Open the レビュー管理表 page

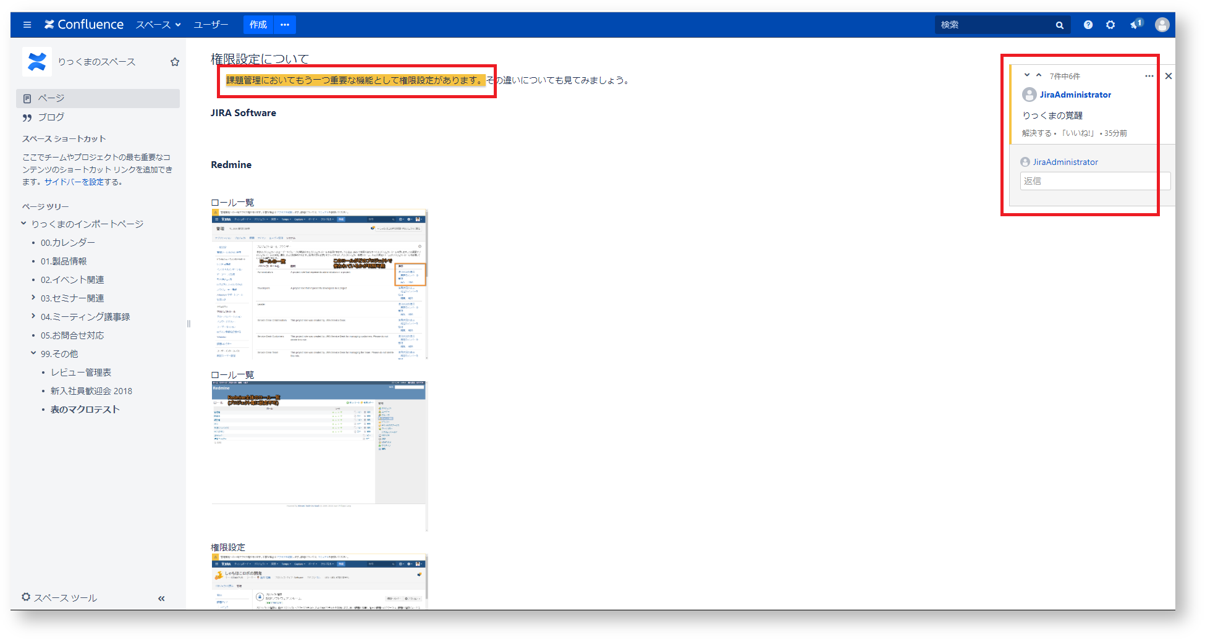pos(81,372)
